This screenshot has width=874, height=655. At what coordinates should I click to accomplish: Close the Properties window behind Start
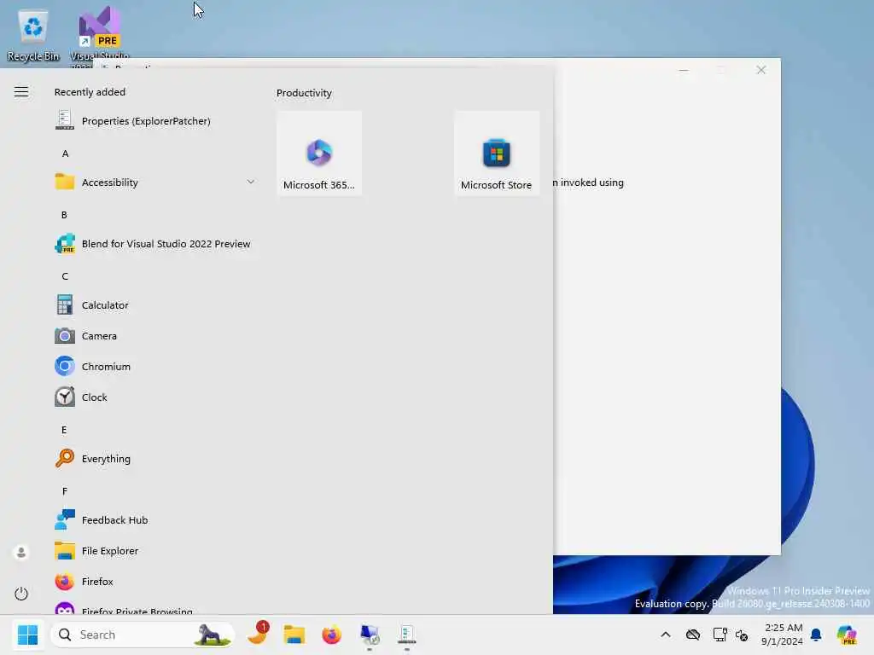[760, 70]
